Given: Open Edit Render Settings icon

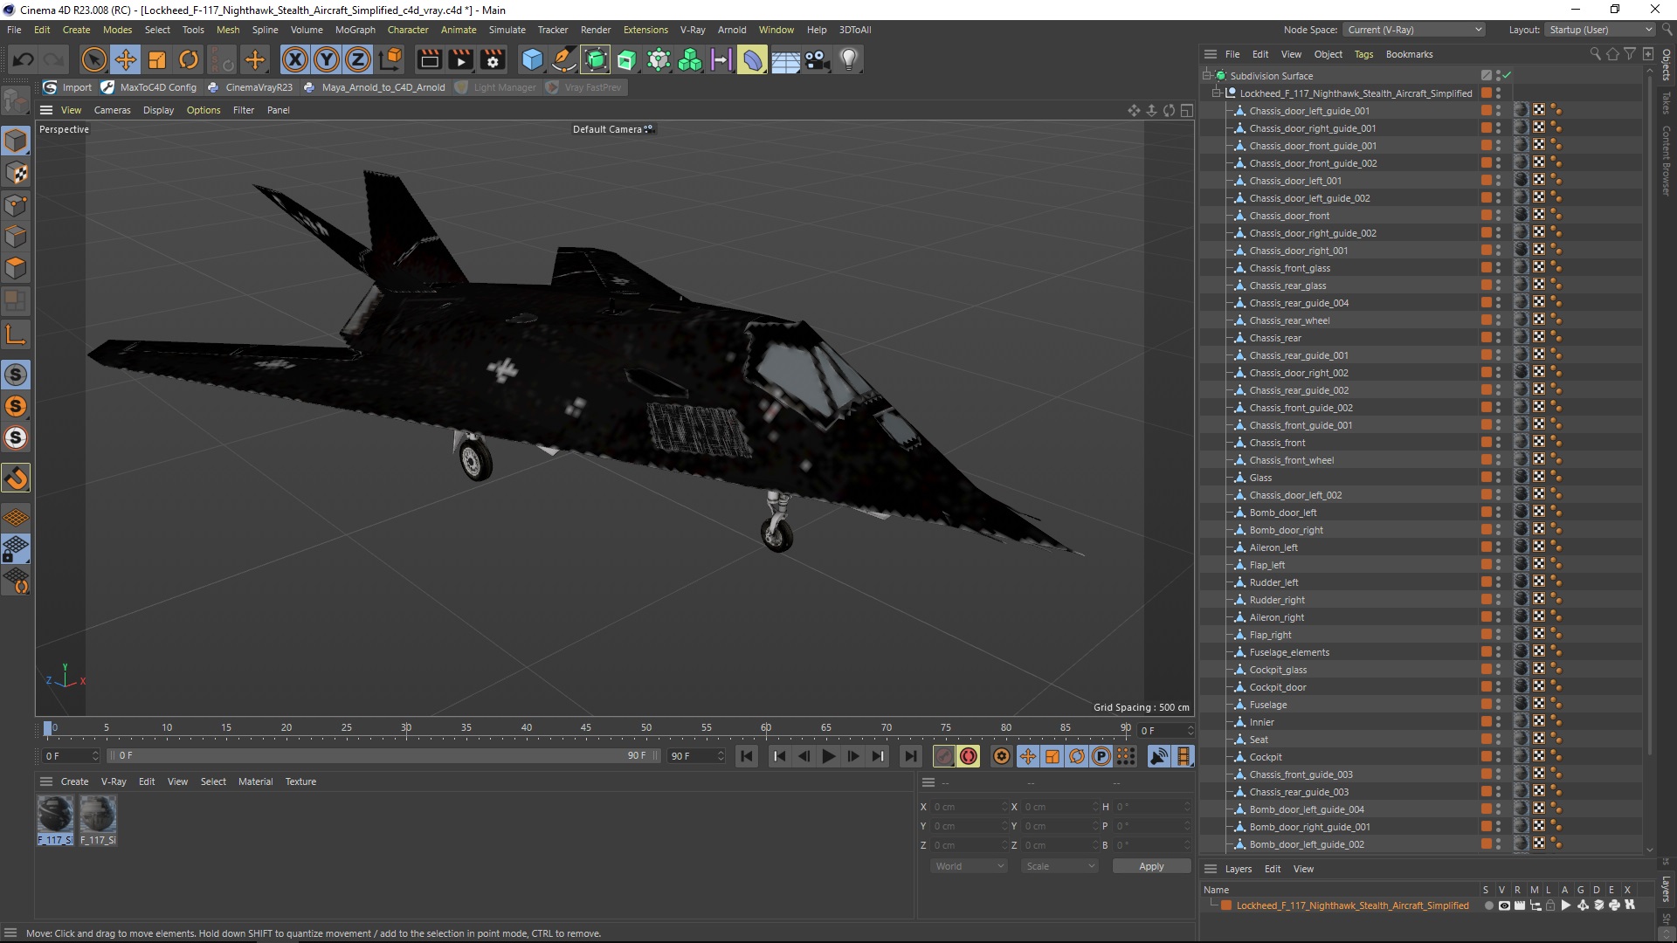Looking at the screenshot, I should [493, 59].
